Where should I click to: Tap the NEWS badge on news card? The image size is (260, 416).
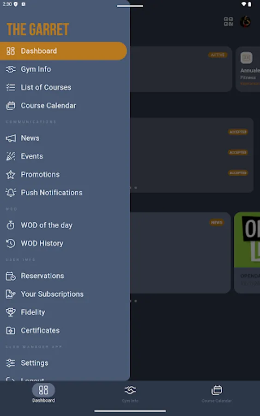pyautogui.click(x=217, y=222)
